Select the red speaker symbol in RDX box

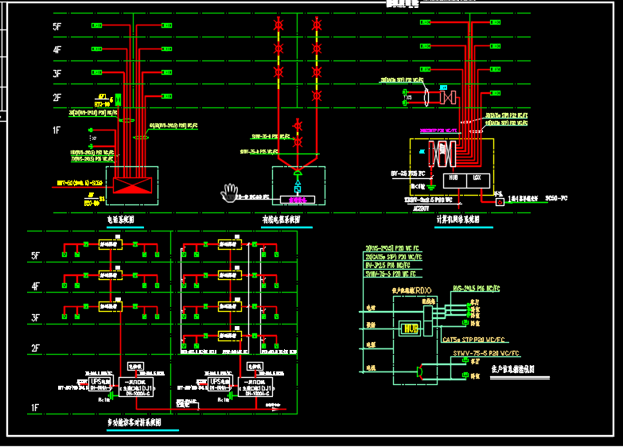click(x=420, y=371)
